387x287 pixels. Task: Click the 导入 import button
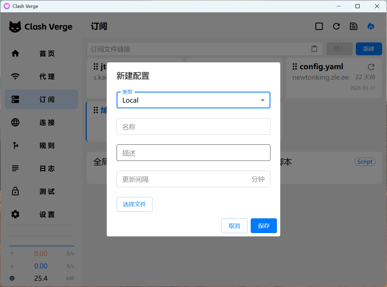339,49
